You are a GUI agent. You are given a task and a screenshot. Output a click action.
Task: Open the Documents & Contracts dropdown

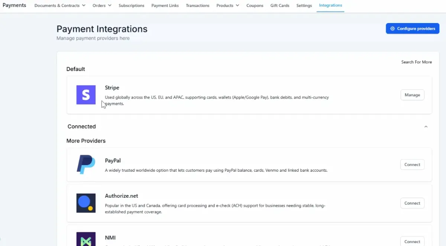pyautogui.click(x=60, y=6)
